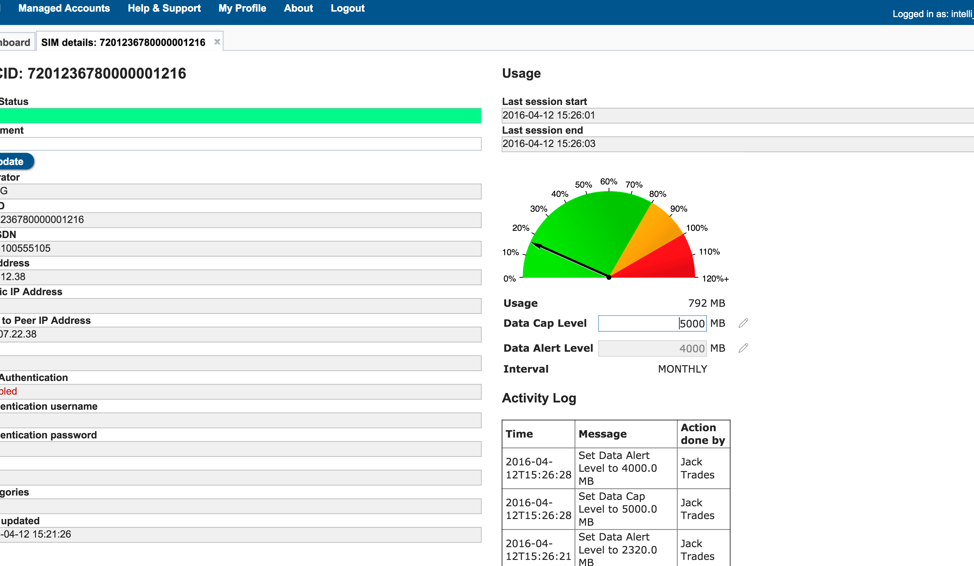Viewport: 974px width, 566px height.
Task: Click the Data Alert Level edit pencil
Action: pyautogui.click(x=743, y=348)
